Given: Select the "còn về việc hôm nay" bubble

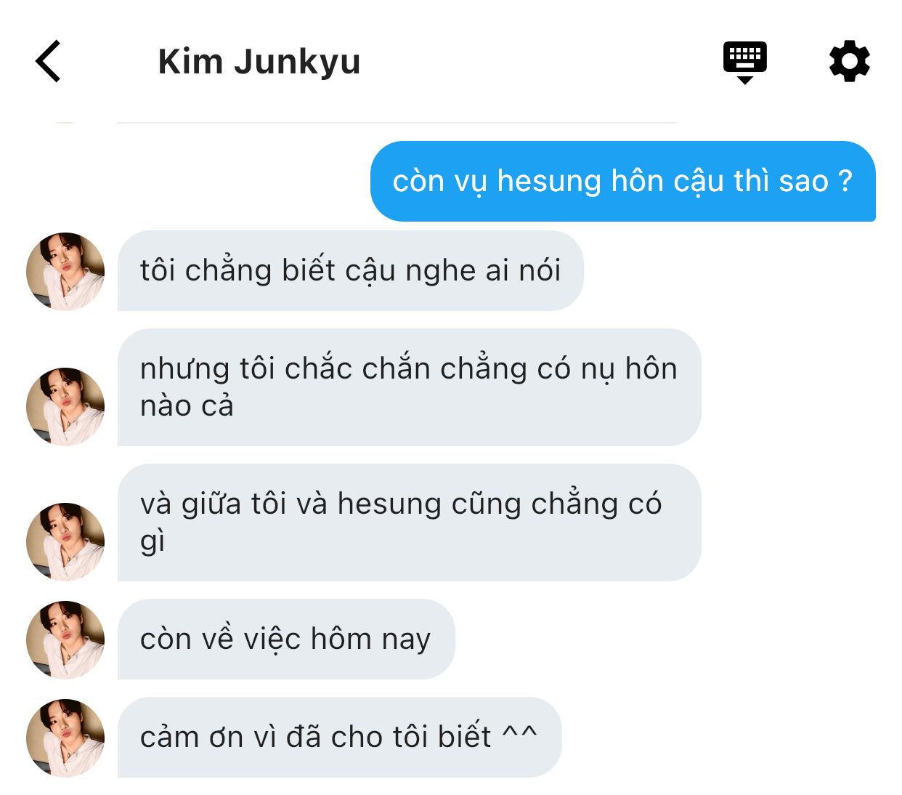Looking at the screenshot, I should (x=286, y=639).
